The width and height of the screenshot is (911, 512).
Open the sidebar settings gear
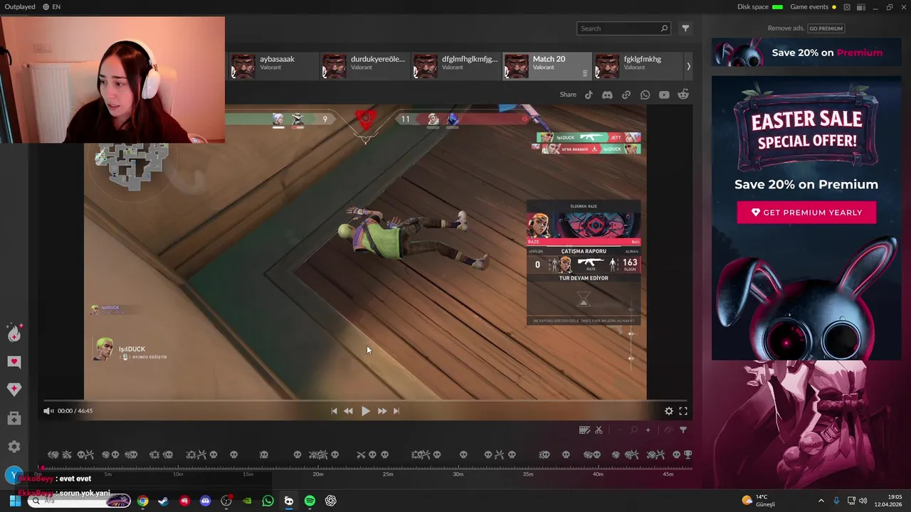14,447
